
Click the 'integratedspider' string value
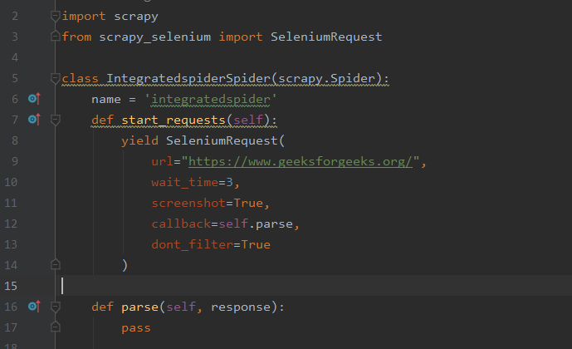coord(211,99)
